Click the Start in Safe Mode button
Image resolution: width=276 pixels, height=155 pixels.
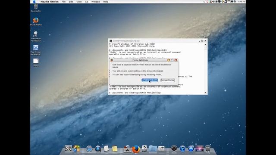tap(150, 80)
